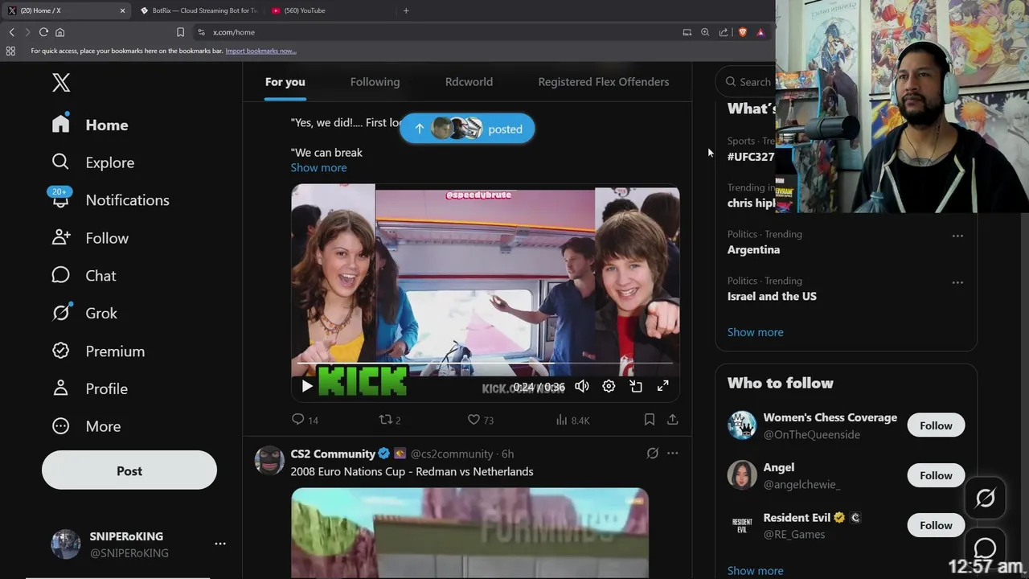
Task: Open Premium in sidebar
Action: click(x=98, y=351)
